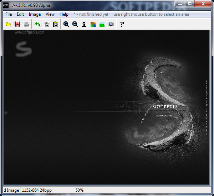The height and width of the screenshot is (196, 214).
Task: Click the camera capture icon
Action: click(x=111, y=24)
